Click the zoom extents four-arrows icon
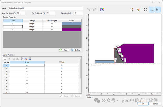 145,10
